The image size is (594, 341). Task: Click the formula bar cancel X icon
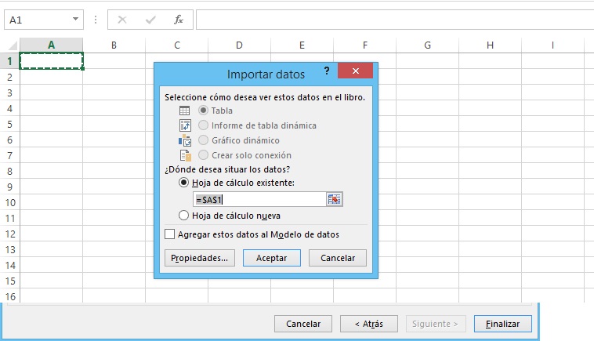point(122,19)
